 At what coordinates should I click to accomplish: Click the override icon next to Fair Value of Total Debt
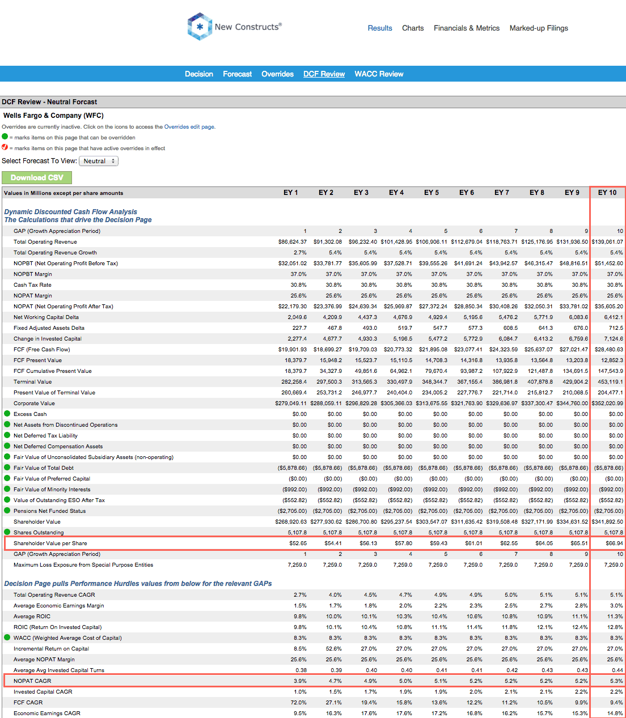point(6,468)
